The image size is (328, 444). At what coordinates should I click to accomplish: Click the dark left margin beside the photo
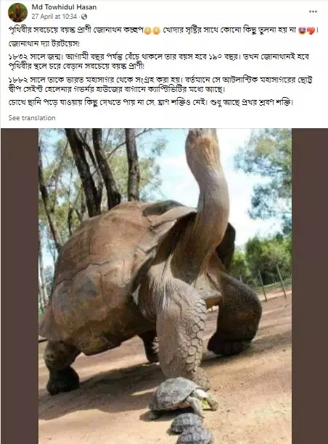pos(20,286)
